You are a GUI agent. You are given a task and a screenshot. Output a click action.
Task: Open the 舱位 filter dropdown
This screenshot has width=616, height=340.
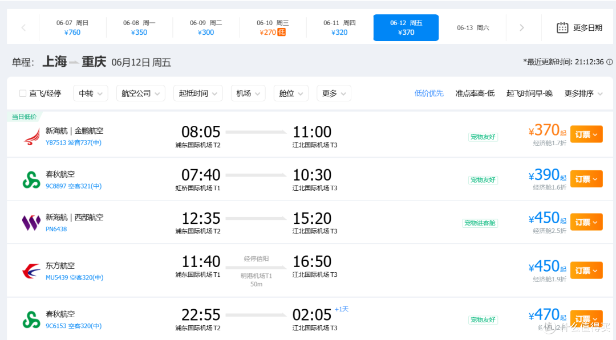291,93
